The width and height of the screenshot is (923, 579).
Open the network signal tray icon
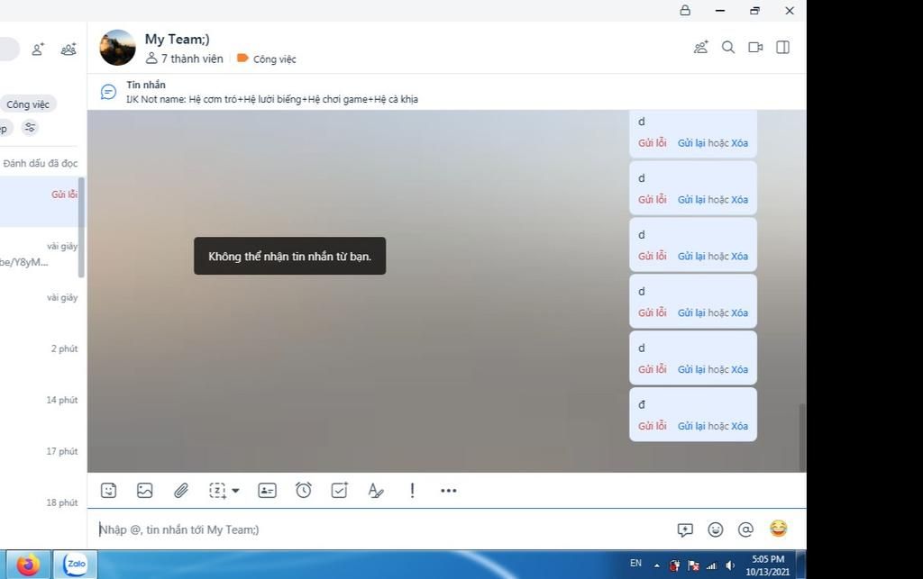click(x=712, y=565)
